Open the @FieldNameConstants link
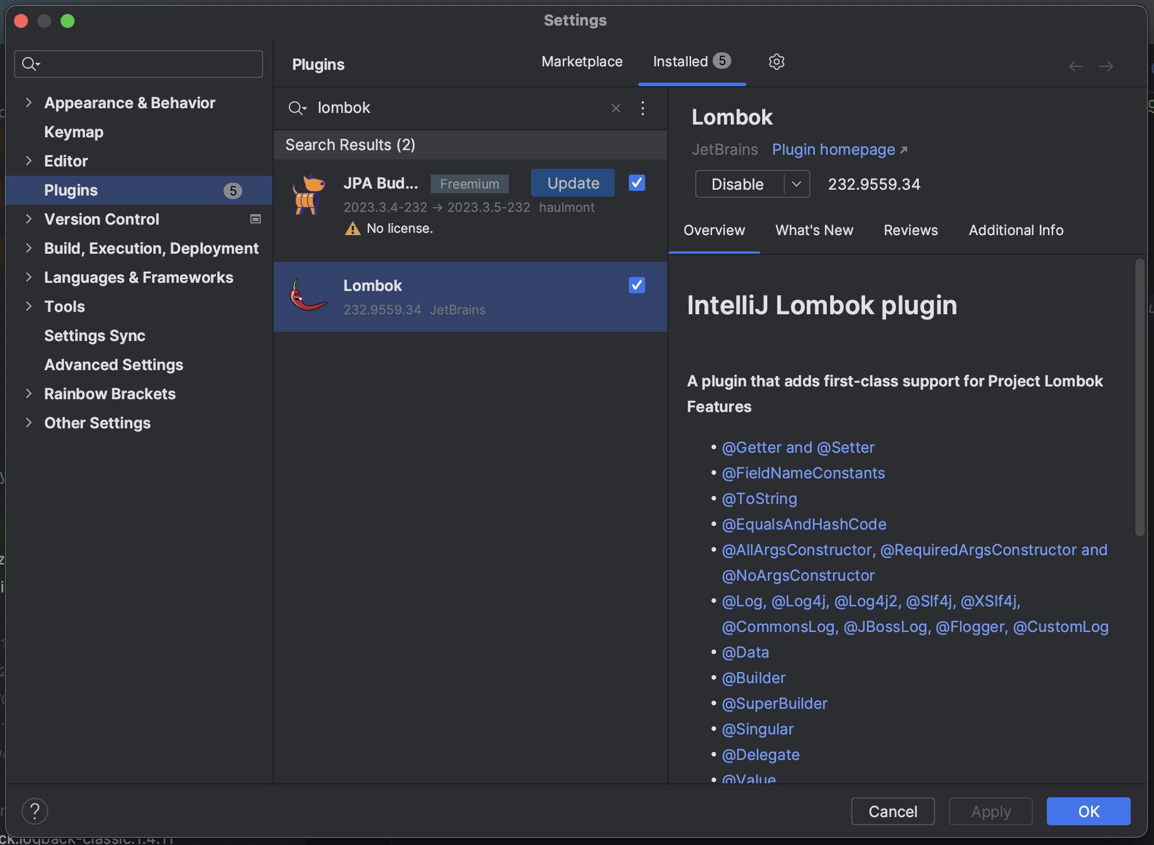The image size is (1154, 845). click(x=803, y=473)
